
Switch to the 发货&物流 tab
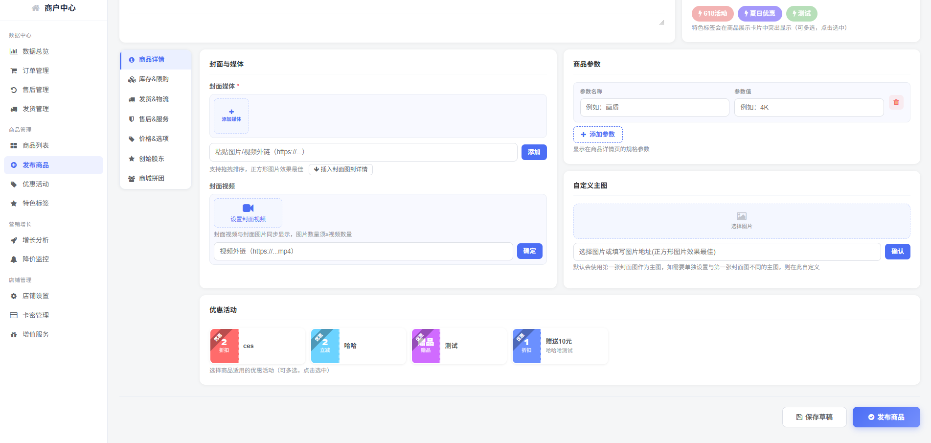point(156,99)
